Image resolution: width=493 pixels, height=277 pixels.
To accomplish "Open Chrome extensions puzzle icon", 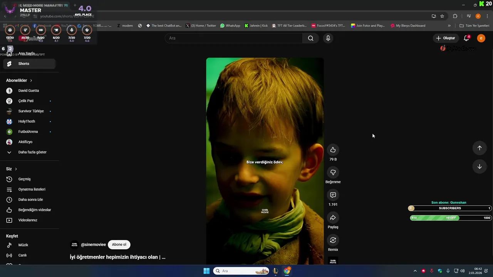I will pos(455,16).
